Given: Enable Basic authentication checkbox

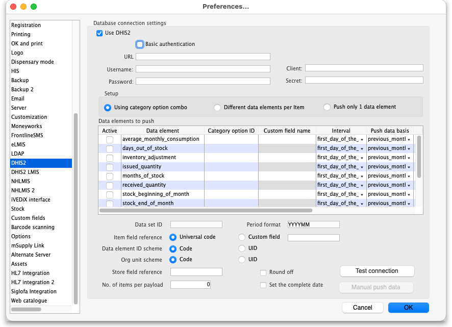Looking at the screenshot, I should point(140,44).
